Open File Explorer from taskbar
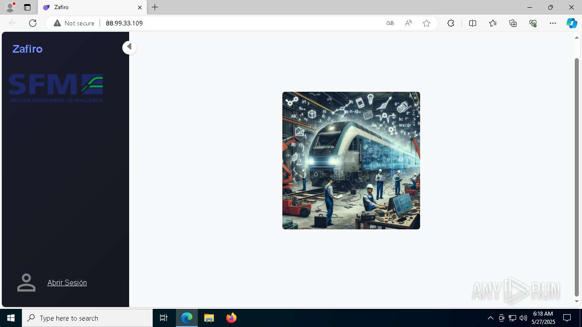This screenshot has width=582, height=327. click(209, 318)
